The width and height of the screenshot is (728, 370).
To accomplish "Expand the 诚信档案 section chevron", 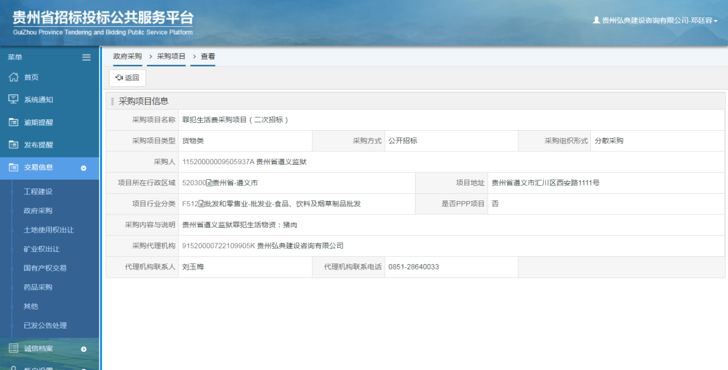I will point(83,349).
